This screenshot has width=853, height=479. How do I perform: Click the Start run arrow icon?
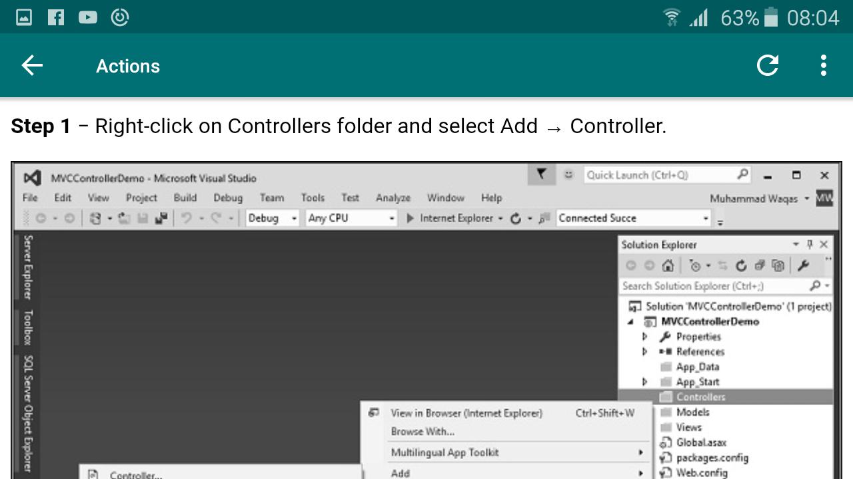[x=411, y=218]
